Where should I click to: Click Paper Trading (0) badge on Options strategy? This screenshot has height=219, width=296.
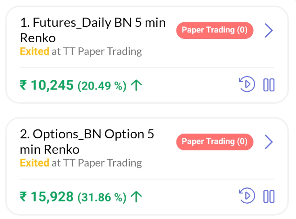[215, 142]
